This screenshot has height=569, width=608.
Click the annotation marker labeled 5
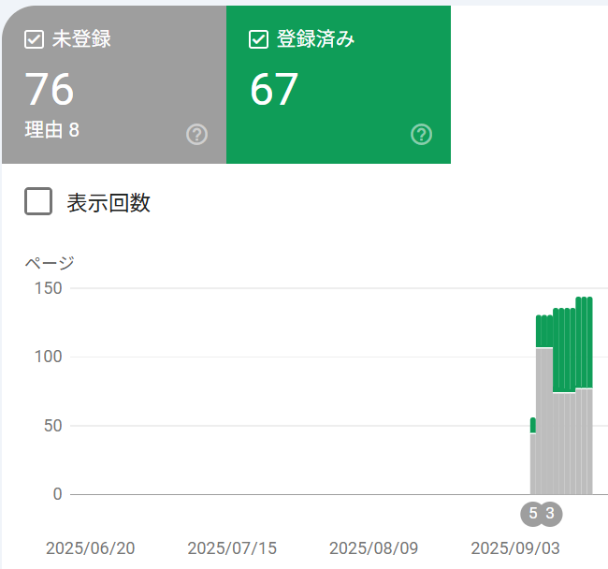[x=533, y=513]
